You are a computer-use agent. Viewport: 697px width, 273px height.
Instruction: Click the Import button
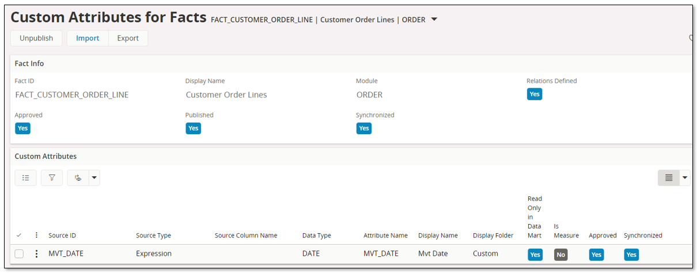88,38
